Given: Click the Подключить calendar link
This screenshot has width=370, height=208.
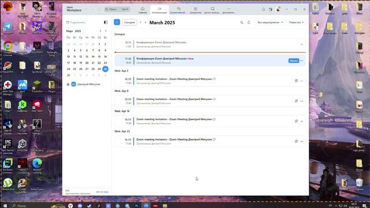Looking at the screenshot, I should point(76,23).
